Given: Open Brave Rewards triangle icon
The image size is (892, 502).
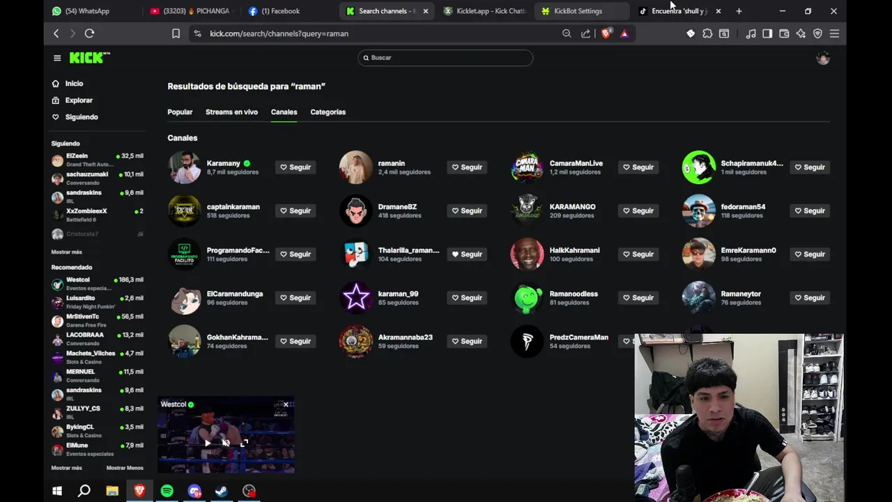Looking at the screenshot, I should point(624,33).
